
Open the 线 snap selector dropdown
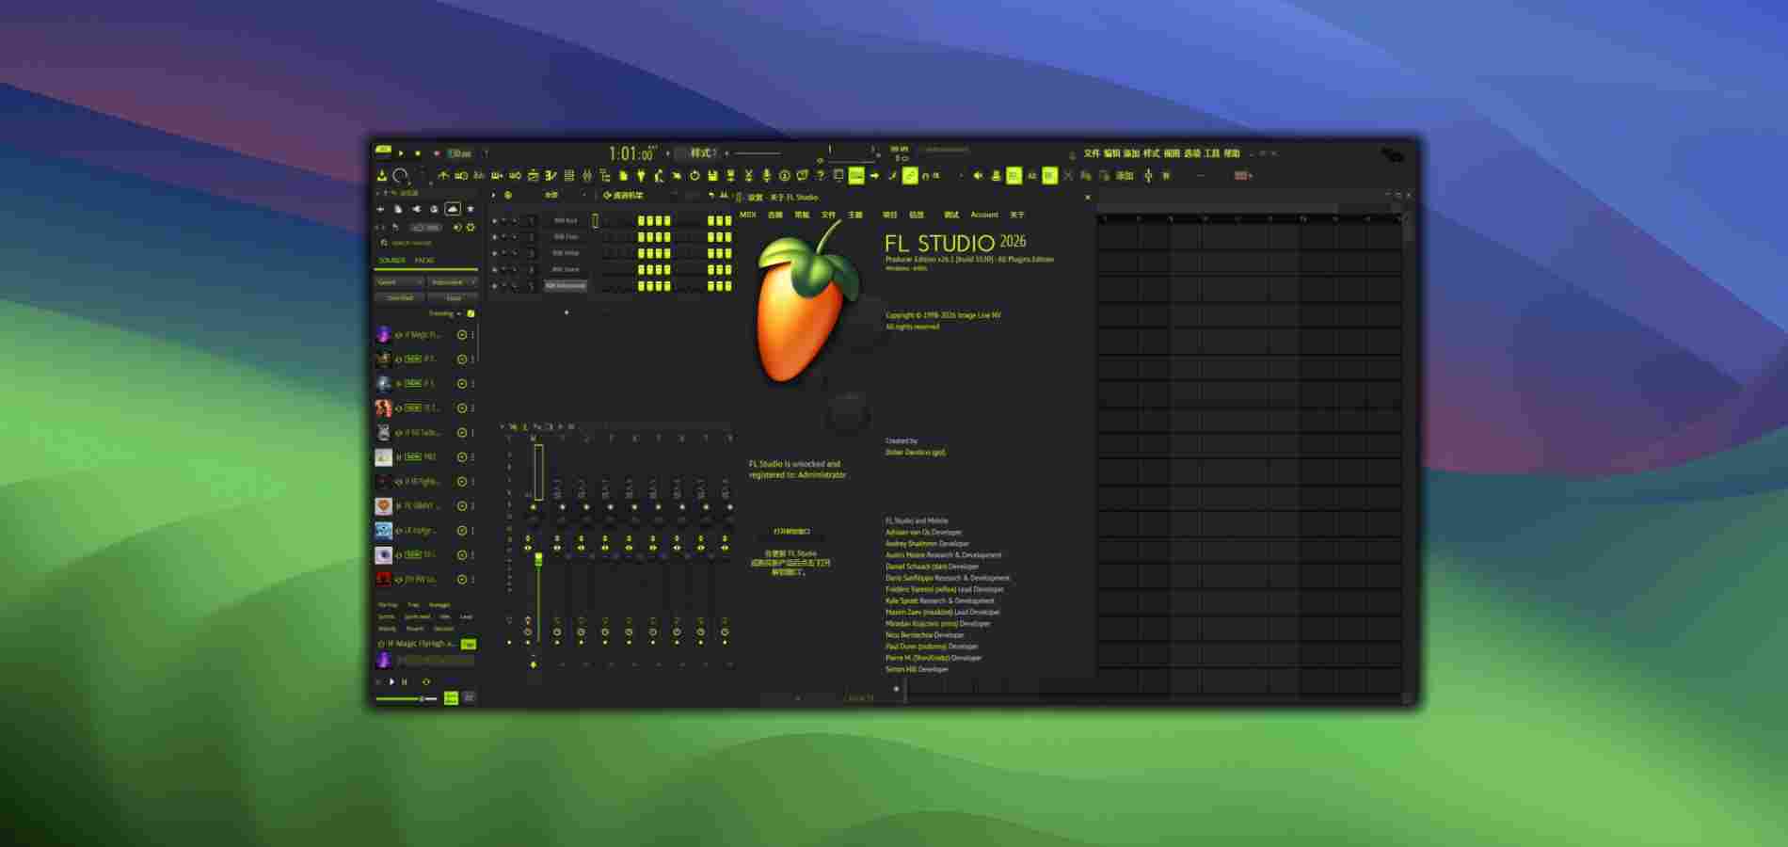[x=945, y=175]
